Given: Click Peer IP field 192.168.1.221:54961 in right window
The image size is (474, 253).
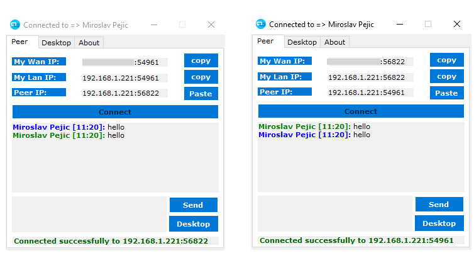Looking at the screenshot, I should click(x=370, y=93).
